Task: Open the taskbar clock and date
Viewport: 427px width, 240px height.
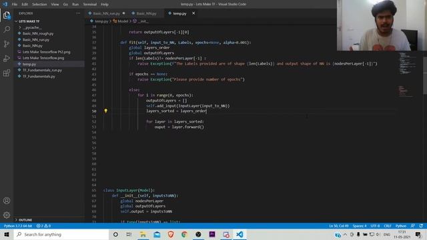Action: (x=402, y=235)
